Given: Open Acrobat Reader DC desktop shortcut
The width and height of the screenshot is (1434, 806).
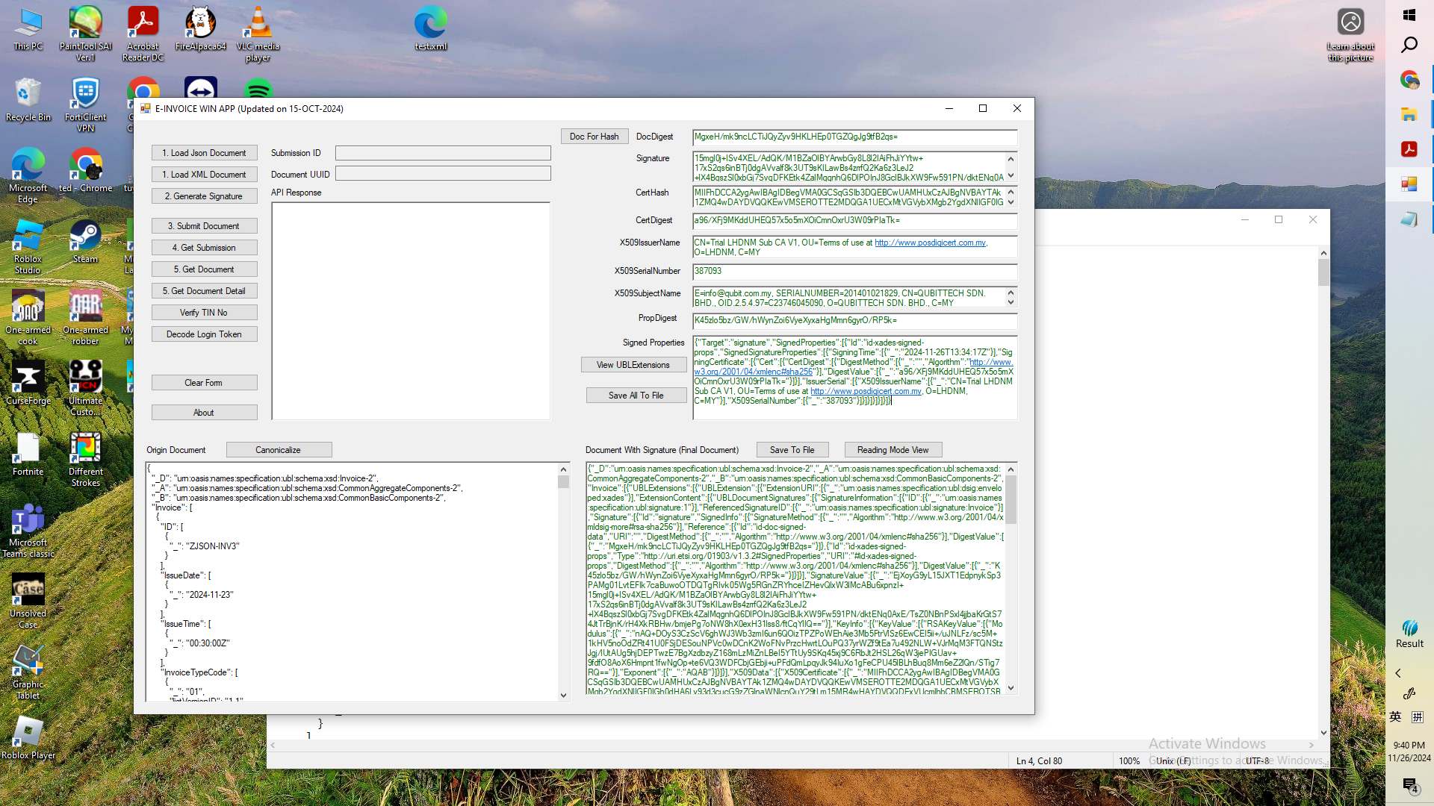Looking at the screenshot, I should point(143,30).
